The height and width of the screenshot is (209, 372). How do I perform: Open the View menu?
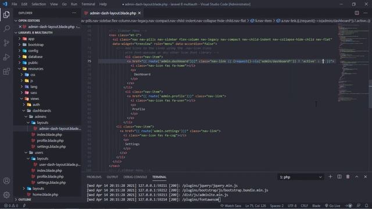pyautogui.click(x=54, y=4)
